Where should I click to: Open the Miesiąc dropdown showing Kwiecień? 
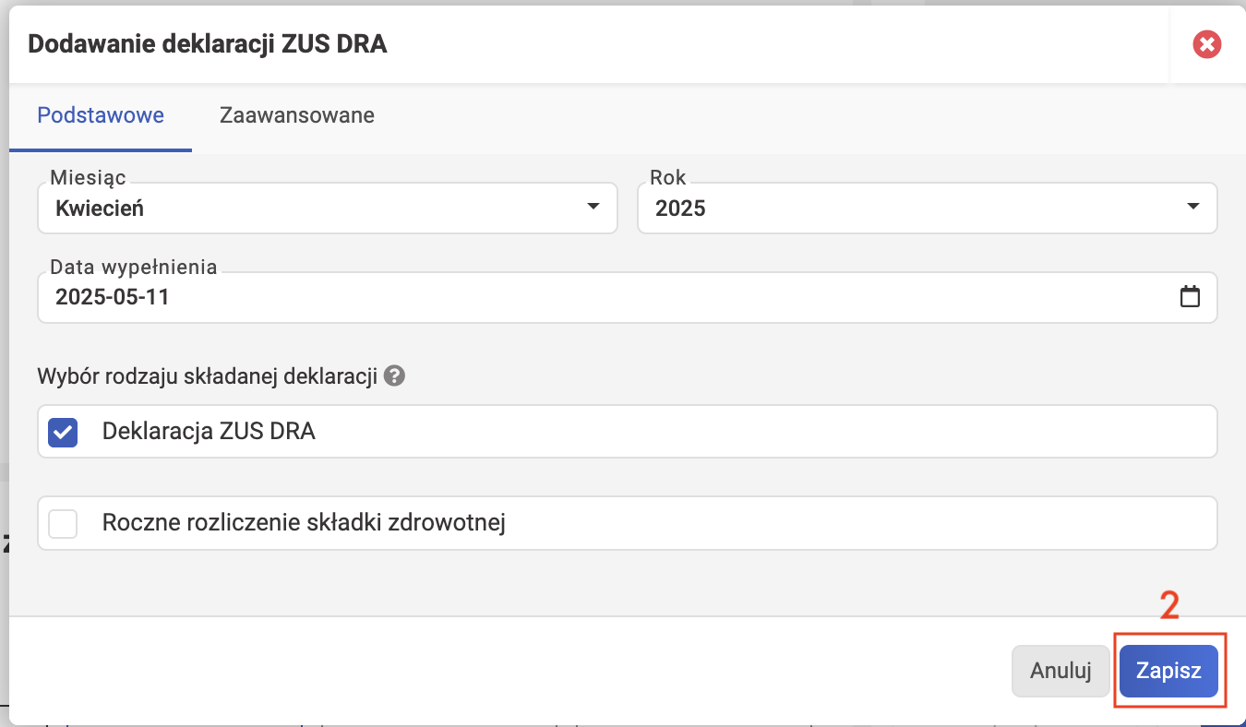click(x=328, y=208)
